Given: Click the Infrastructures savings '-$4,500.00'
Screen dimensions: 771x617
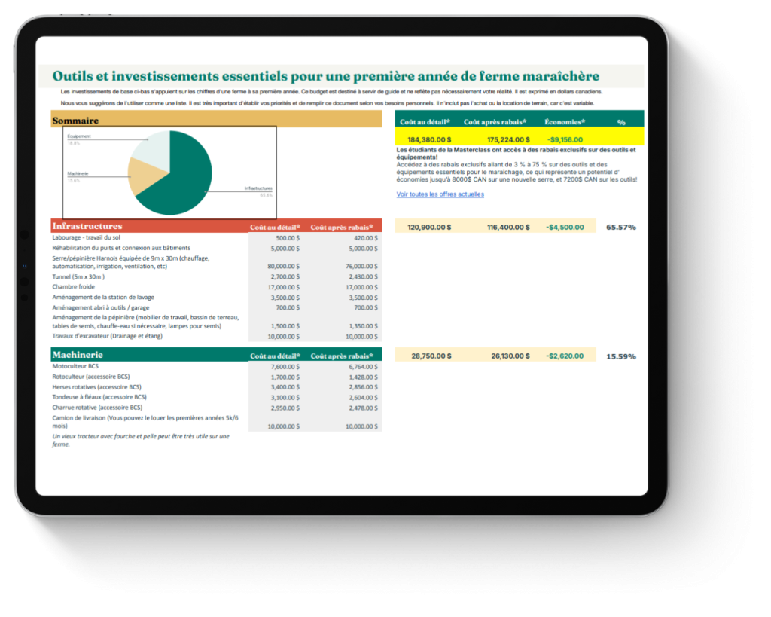Looking at the screenshot, I should (x=565, y=228).
